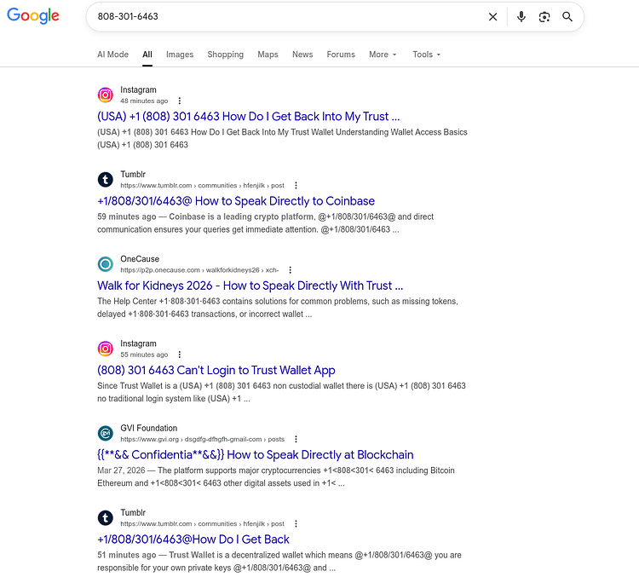Click the www.gvi.org URL breadcrumb
639x577 pixels.
coord(203,439)
